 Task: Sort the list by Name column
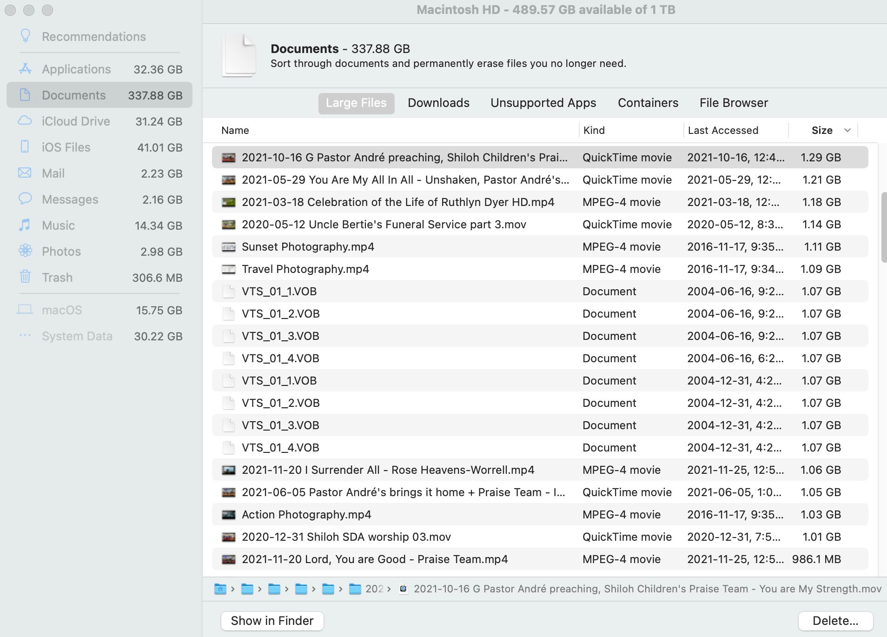coord(235,130)
